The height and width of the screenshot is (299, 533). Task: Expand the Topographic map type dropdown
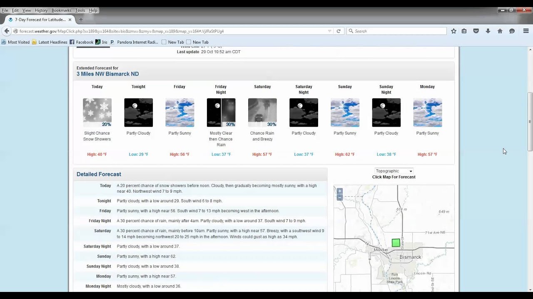[x=394, y=171]
